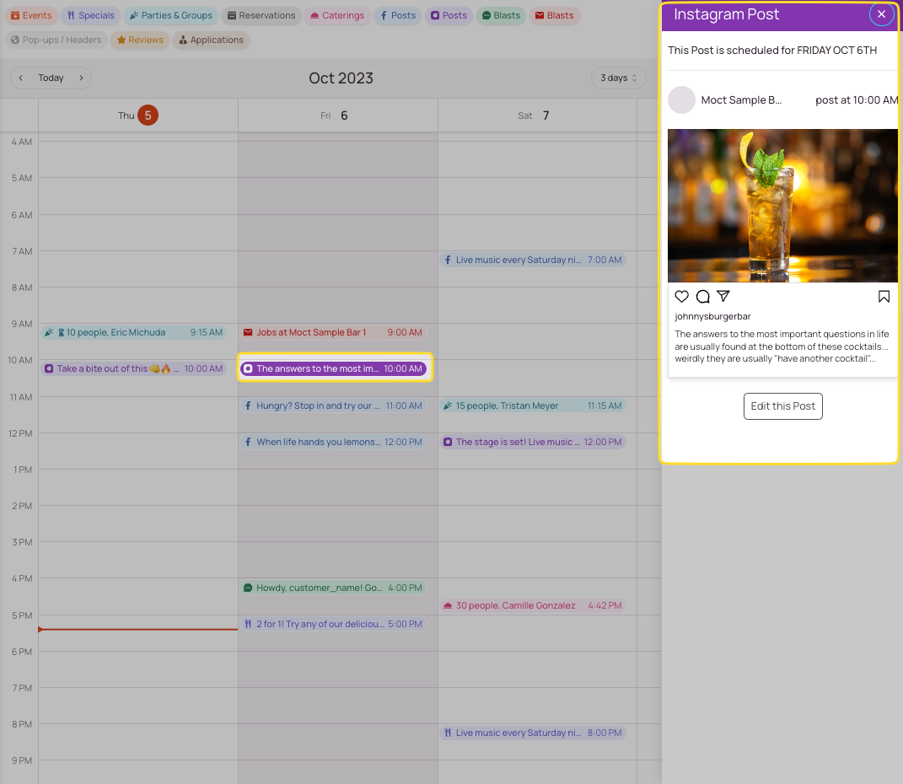Click the Instagram icon on Take a bite post

click(49, 368)
